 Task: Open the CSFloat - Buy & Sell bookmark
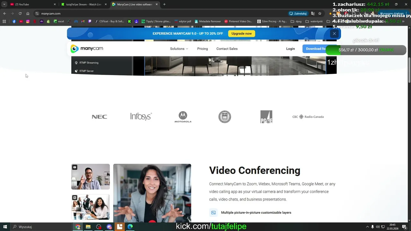coord(109,21)
